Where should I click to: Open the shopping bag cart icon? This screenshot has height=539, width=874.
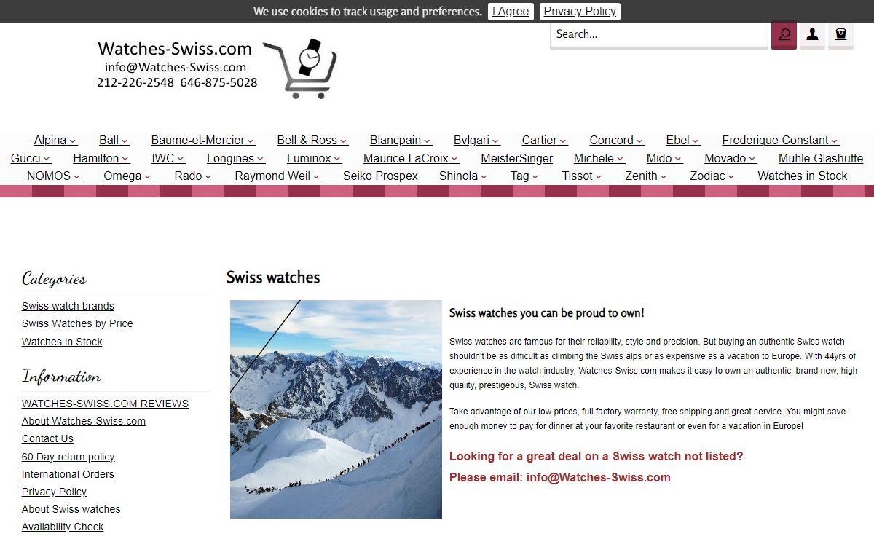(x=840, y=34)
